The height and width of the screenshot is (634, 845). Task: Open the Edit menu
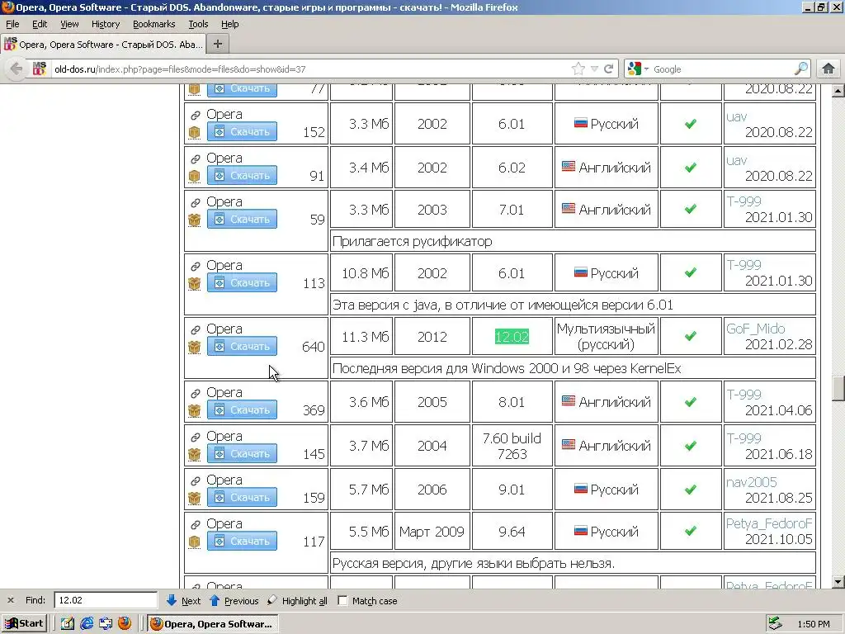(40, 24)
